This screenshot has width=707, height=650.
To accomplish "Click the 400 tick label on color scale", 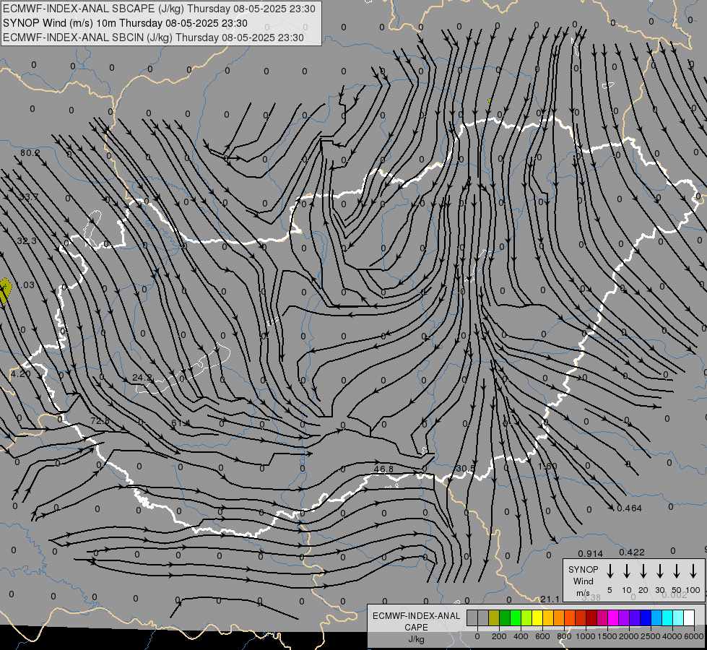I will coord(521,636).
